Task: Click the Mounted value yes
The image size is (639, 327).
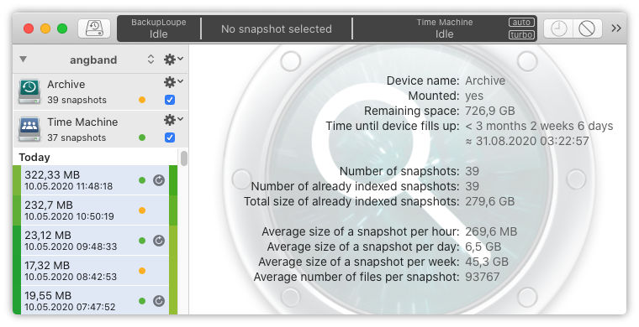Action: (x=474, y=96)
